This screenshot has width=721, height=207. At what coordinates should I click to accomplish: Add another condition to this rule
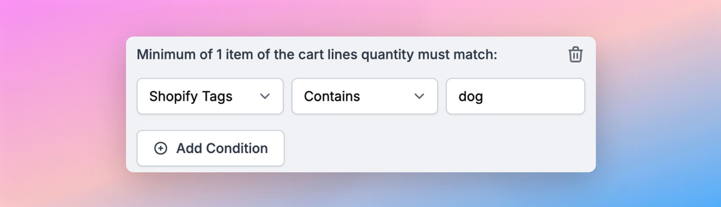(211, 148)
